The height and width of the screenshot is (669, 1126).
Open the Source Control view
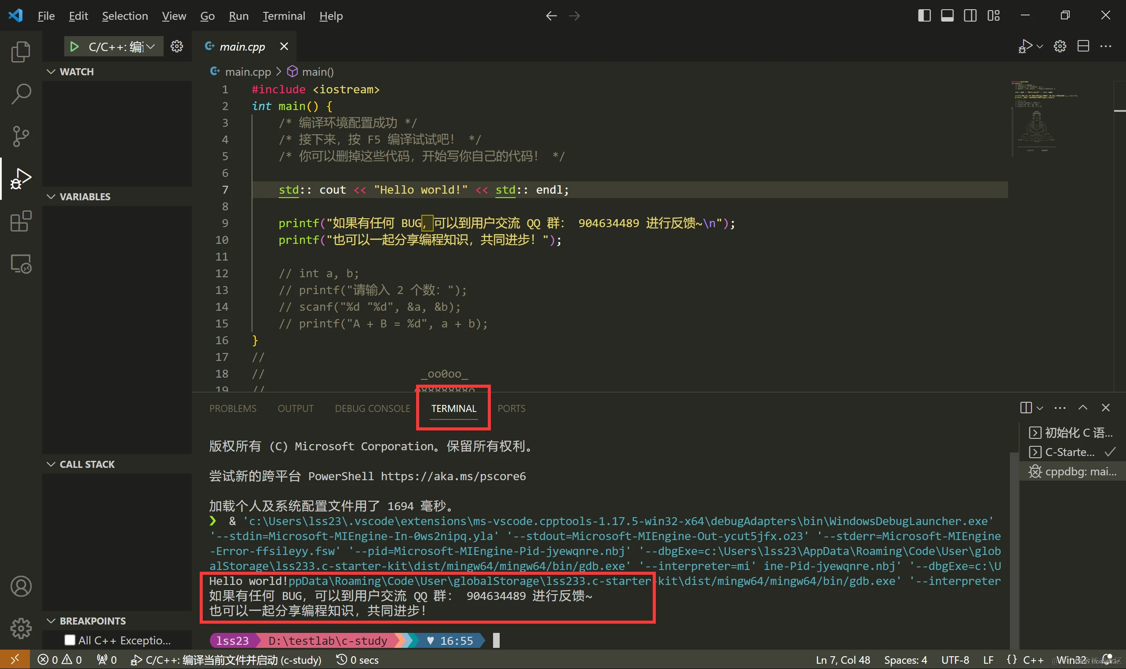(20, 136)
